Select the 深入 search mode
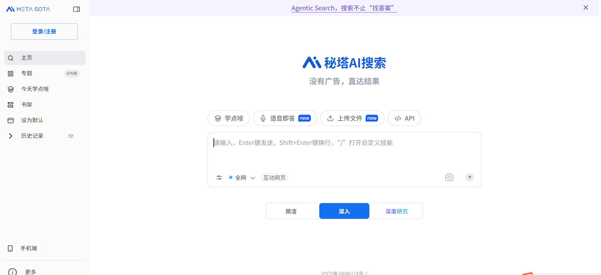The image size is (601, 275). pyautogui.click(x=344, y=211)
